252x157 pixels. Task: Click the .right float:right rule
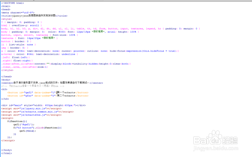click(17, 61)
